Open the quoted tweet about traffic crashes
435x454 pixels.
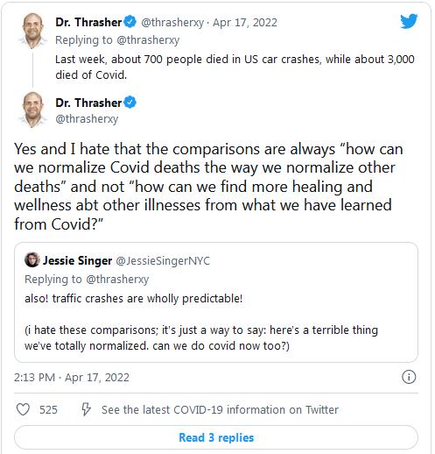click(x=216, y=302)
